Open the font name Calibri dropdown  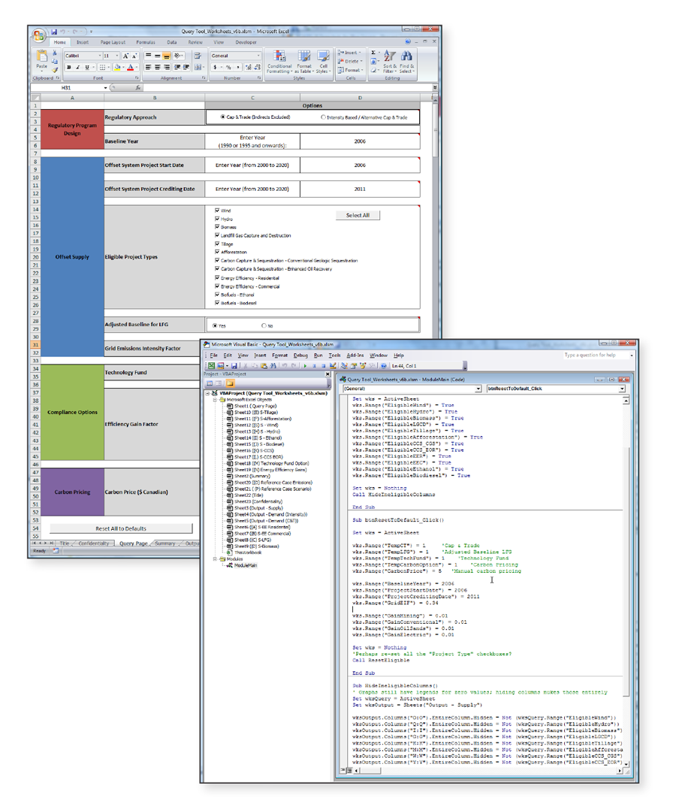100,56
